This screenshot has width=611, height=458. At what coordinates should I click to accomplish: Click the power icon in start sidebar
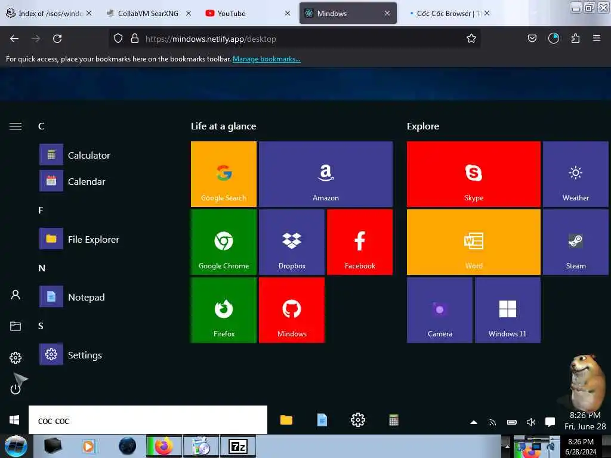[x=16, y=389]
